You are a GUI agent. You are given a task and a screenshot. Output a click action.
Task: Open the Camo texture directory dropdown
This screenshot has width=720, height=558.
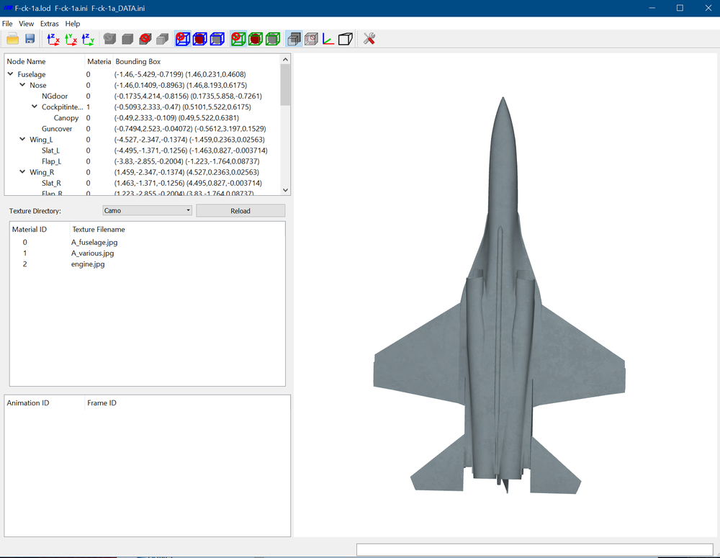click(x=147, y=210)
